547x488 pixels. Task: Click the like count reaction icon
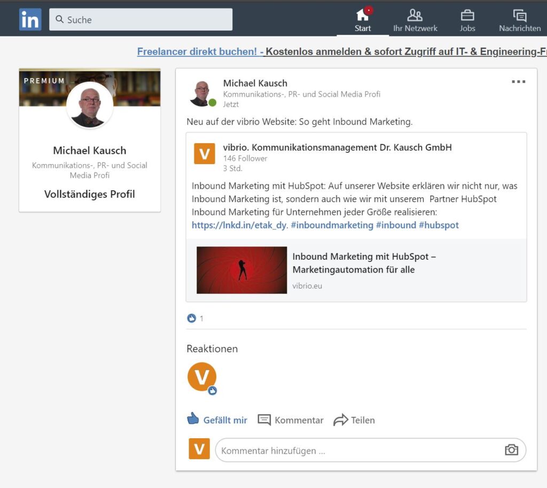(191, 319)
